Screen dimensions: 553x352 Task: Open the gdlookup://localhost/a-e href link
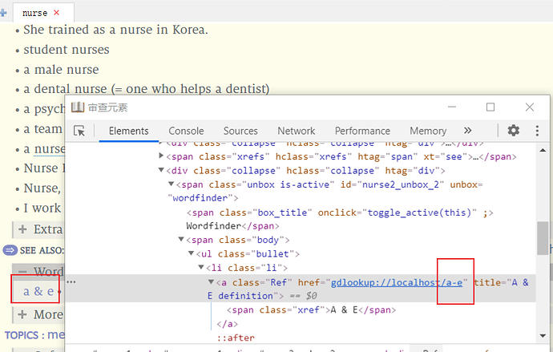click(397, 282)
